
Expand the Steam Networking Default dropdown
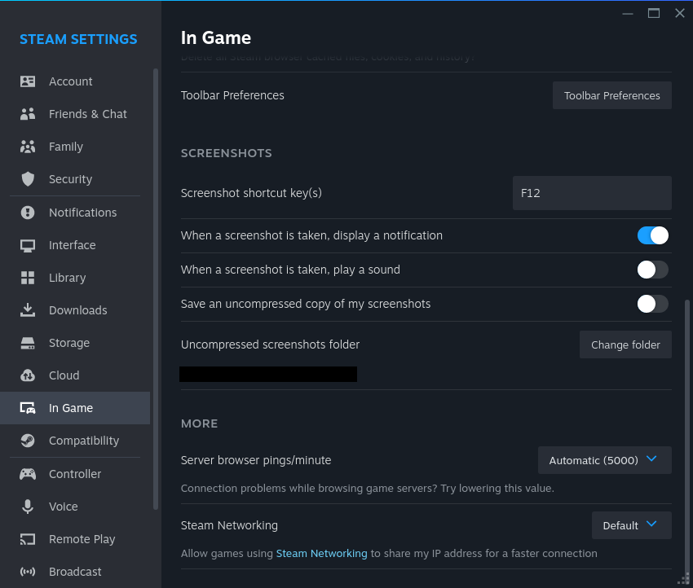(x=631, y=525)
